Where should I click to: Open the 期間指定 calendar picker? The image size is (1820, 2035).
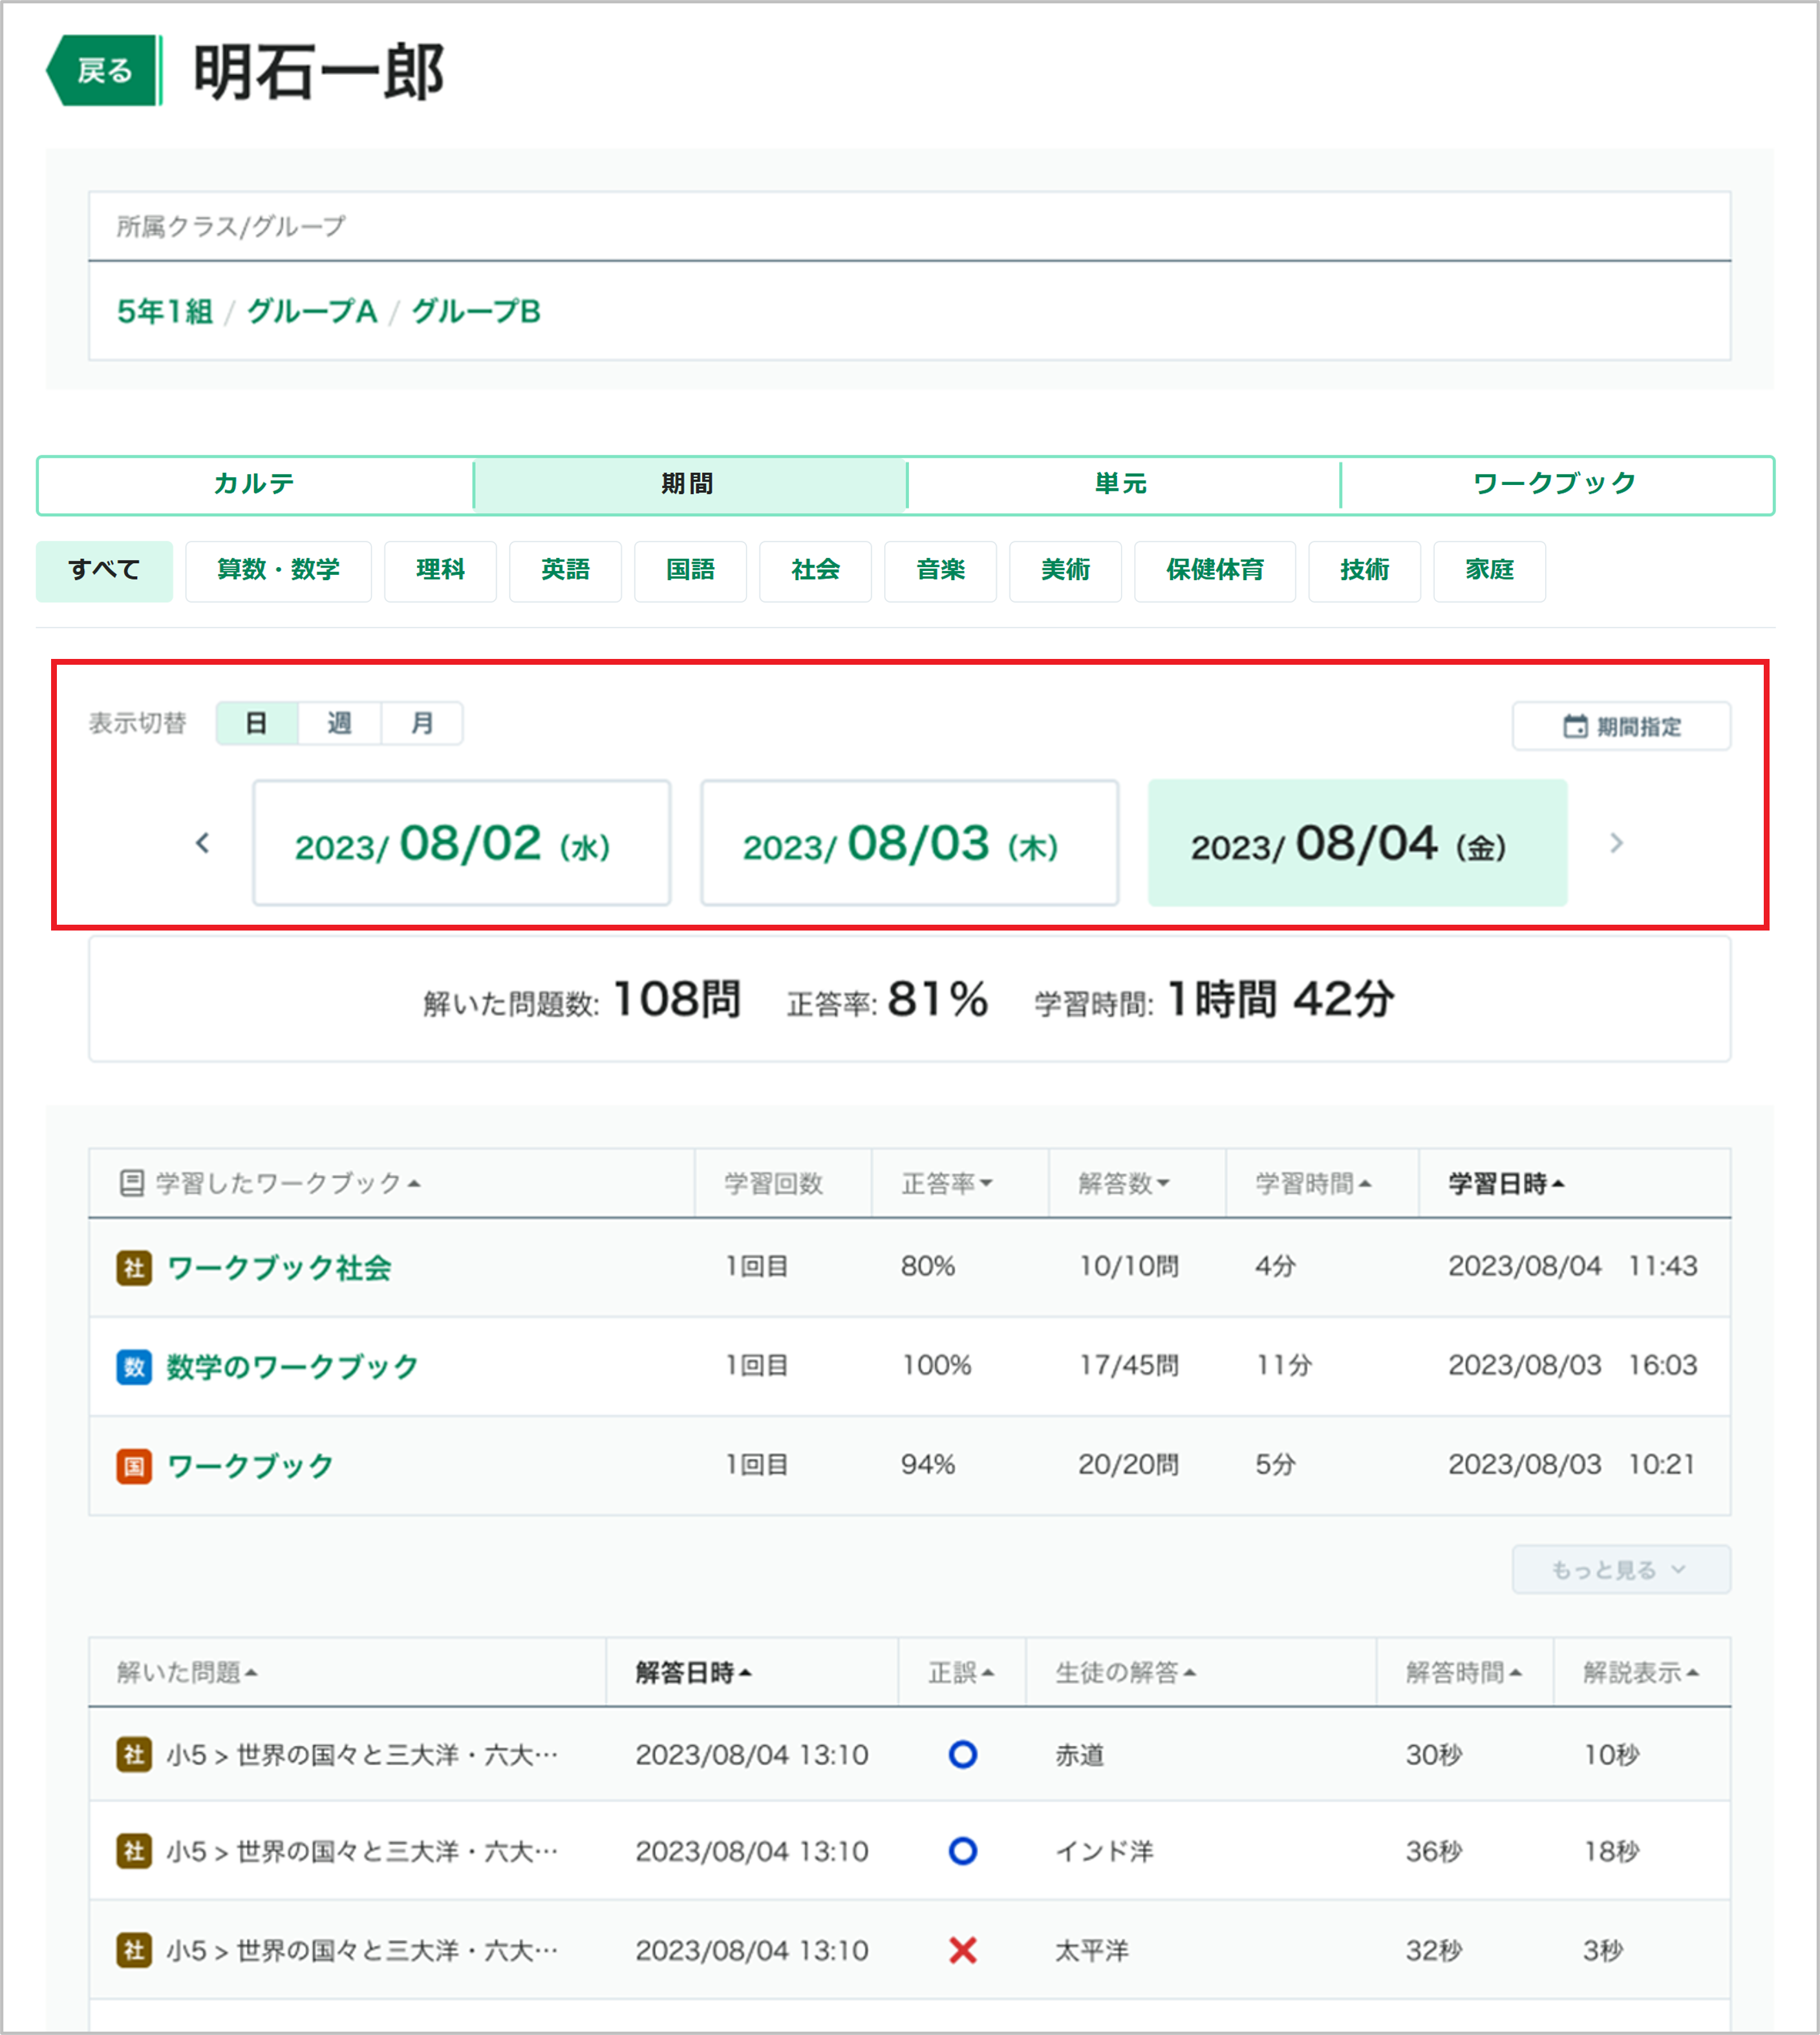tap(1621, 726)
